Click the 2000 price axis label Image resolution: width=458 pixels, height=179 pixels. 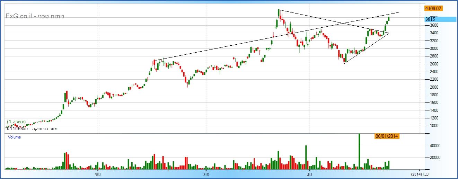pos(431,87)
